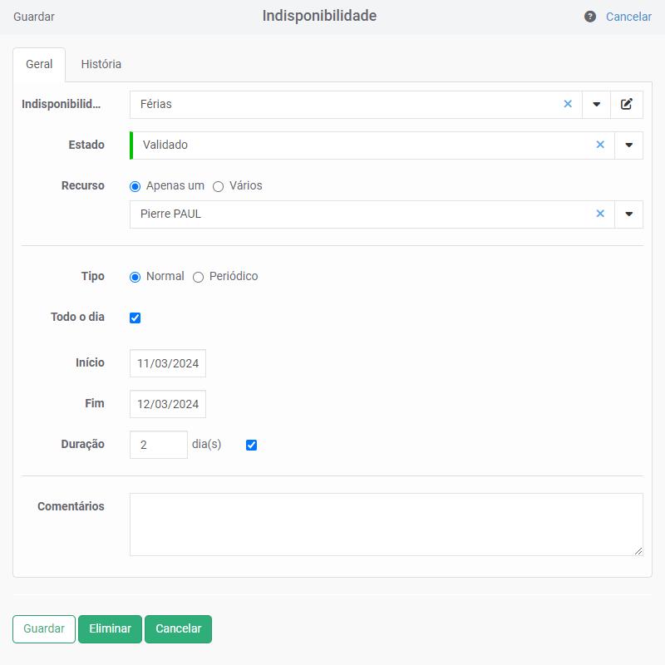Toggle the Todo o dia checkbox
The width and height of the screenshot is (665, 665).
point(135,318)
